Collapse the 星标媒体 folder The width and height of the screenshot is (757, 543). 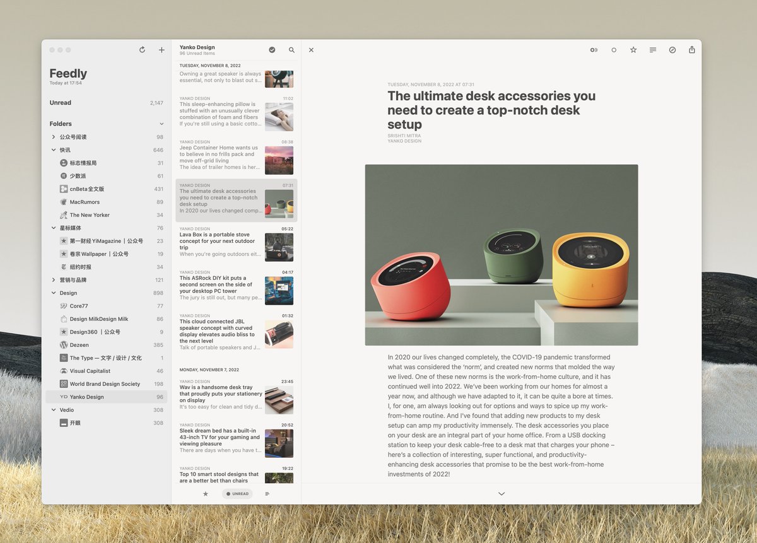tap(54, 228)
